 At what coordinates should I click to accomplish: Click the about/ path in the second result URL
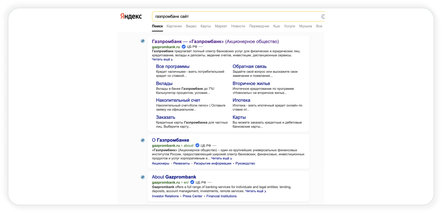(x=189, y=146)
